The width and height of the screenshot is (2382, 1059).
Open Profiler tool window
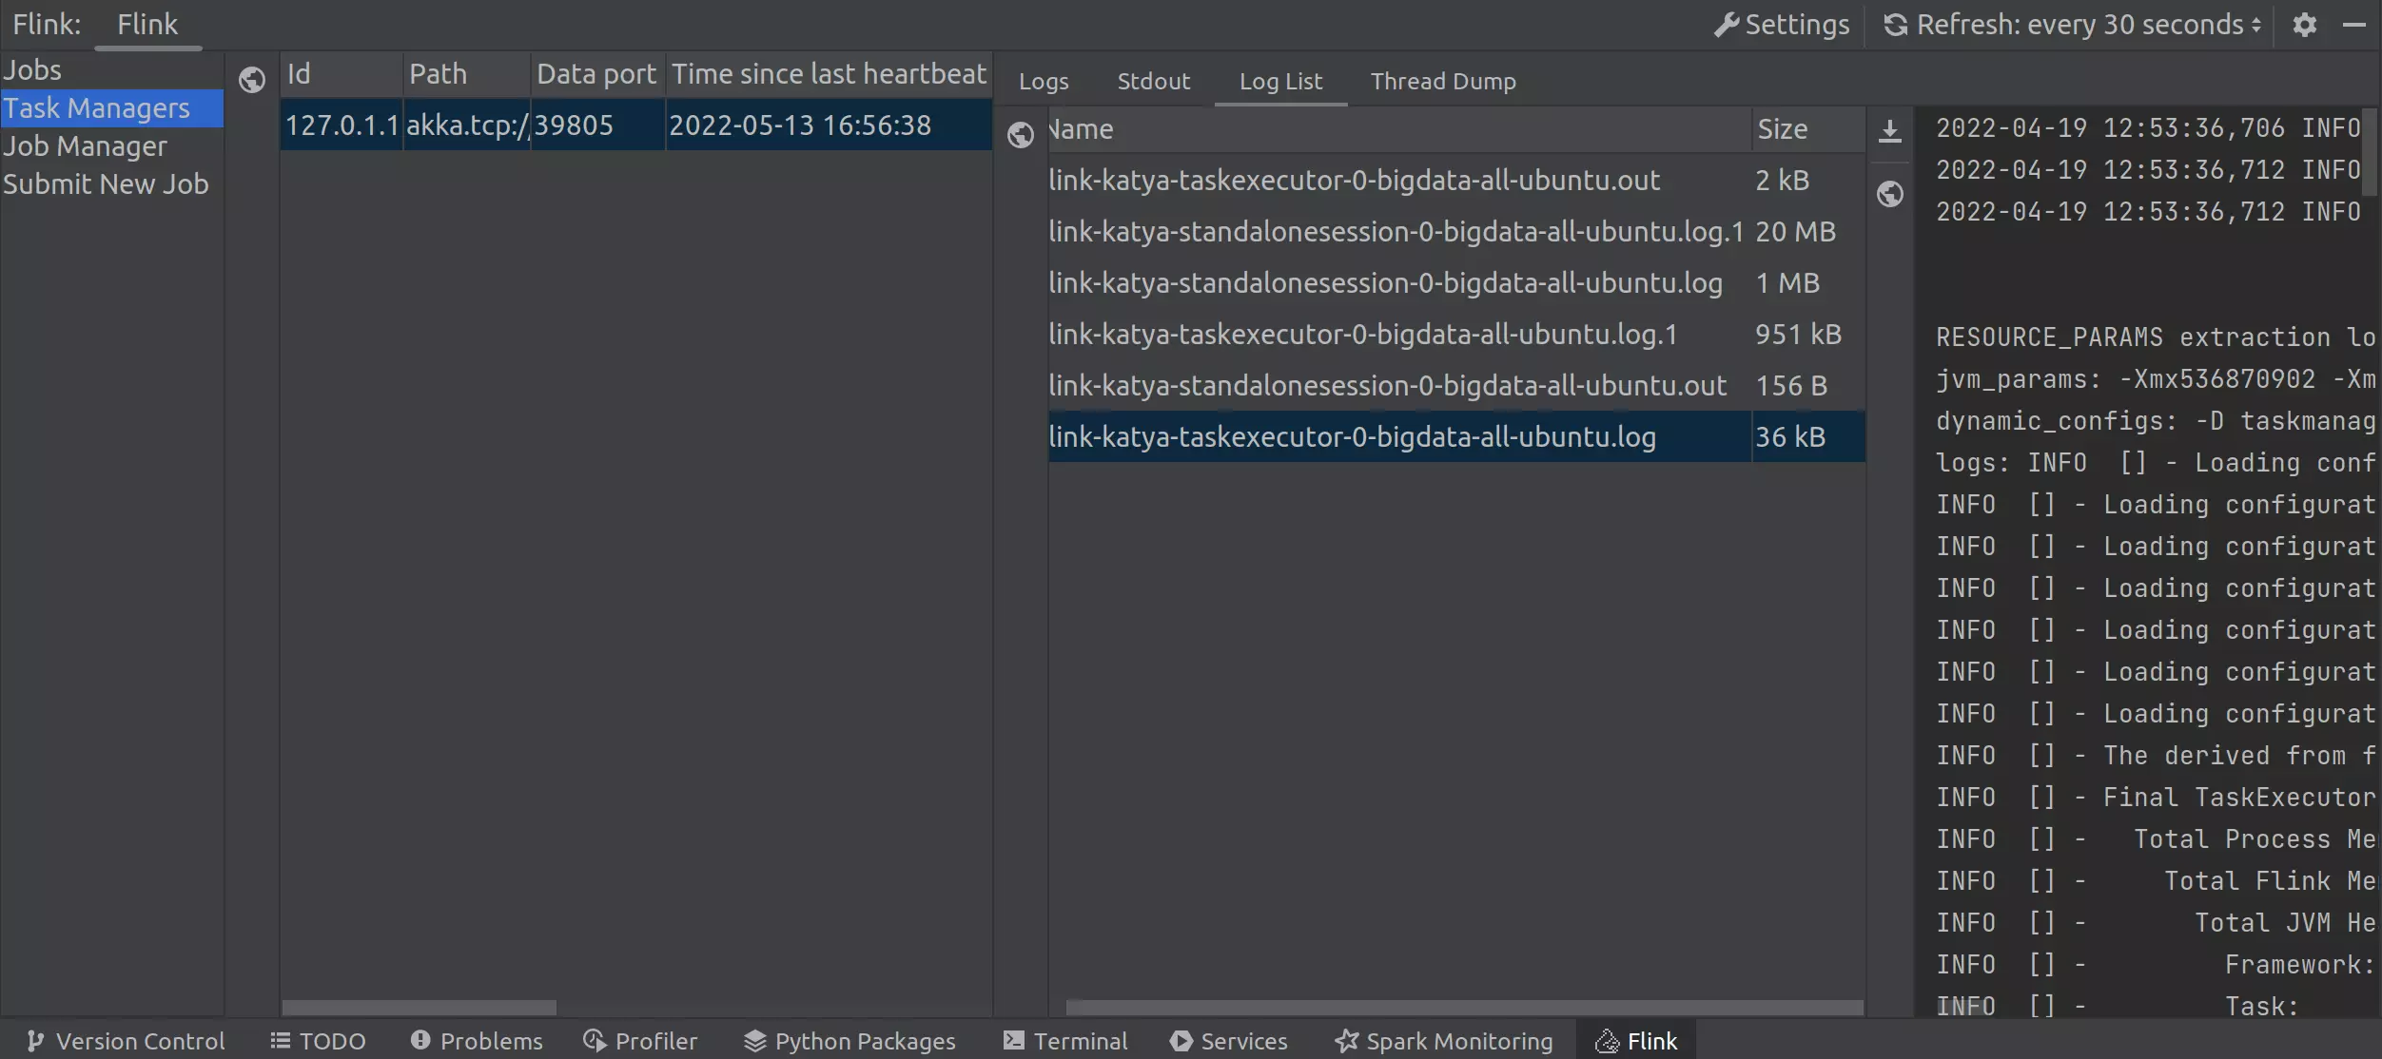(640, 1041)
